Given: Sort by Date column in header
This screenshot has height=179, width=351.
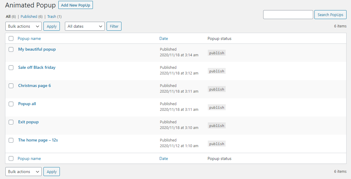Looking at the screenshot, I should (164, 38).
